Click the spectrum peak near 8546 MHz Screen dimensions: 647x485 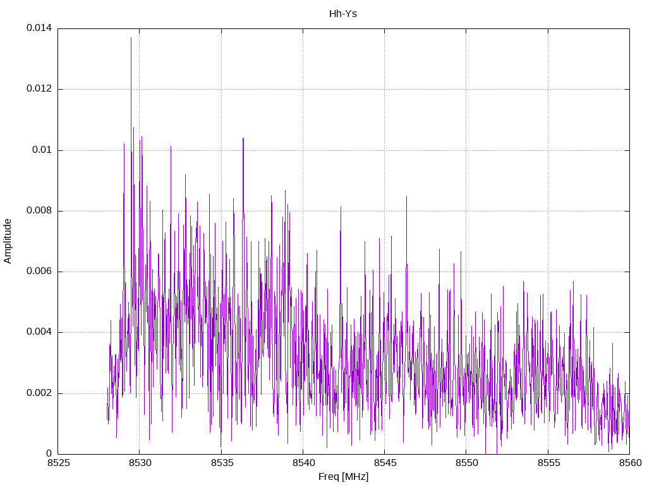point(406,197)
